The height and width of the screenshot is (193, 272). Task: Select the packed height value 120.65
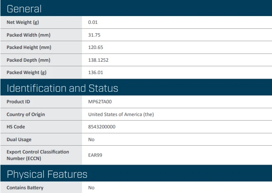(96, 47)
